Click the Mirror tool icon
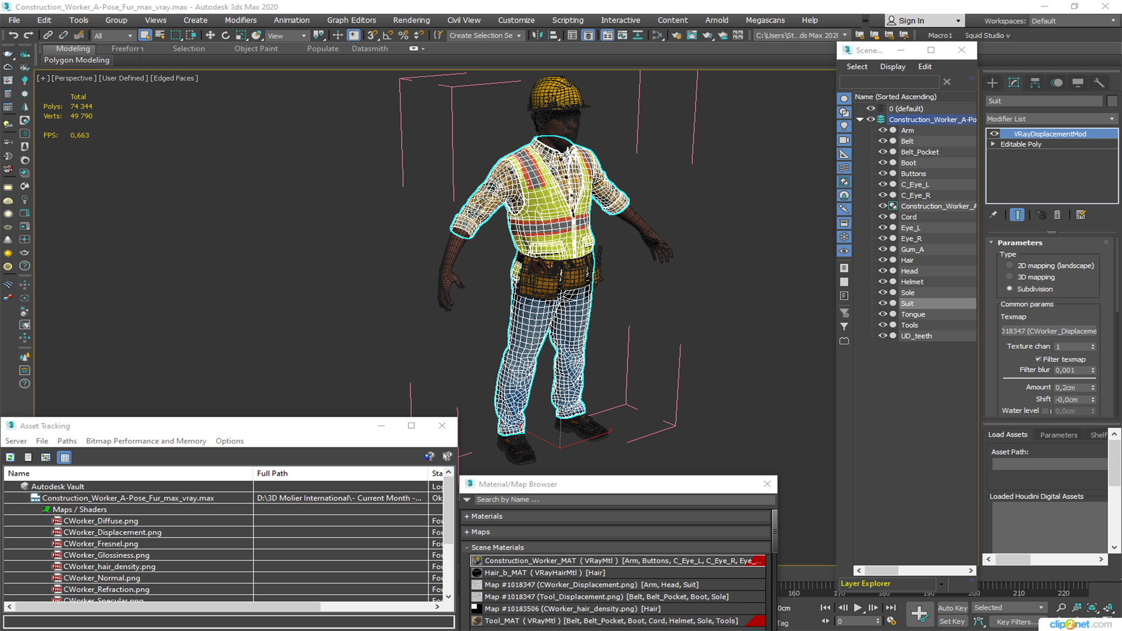This screenshot has width=1122, height=631. (x=537, y=35)
